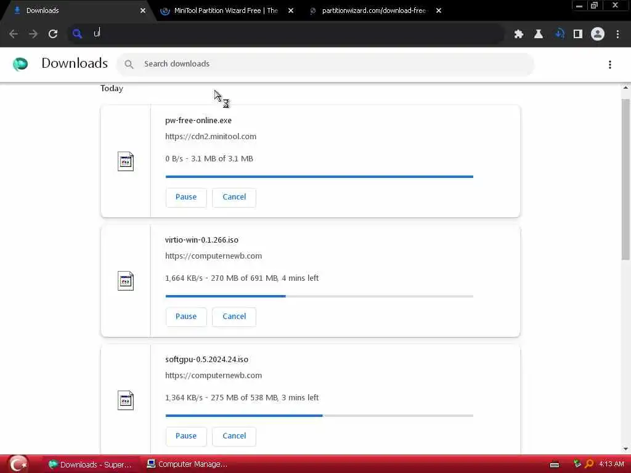Image resolution: width=631 pixels, height=473 pixels.
Task: Cancel the virtio-win-0.1.266.iso download
Action: tap(234, 317)
